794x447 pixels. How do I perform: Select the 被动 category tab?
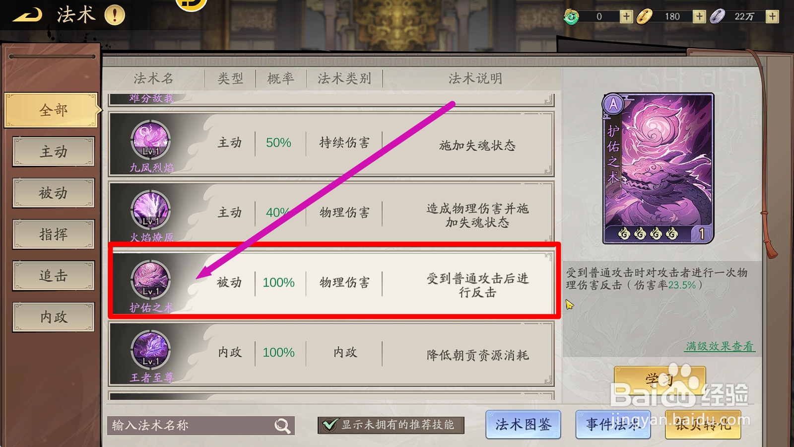click(x=54, y=193)
